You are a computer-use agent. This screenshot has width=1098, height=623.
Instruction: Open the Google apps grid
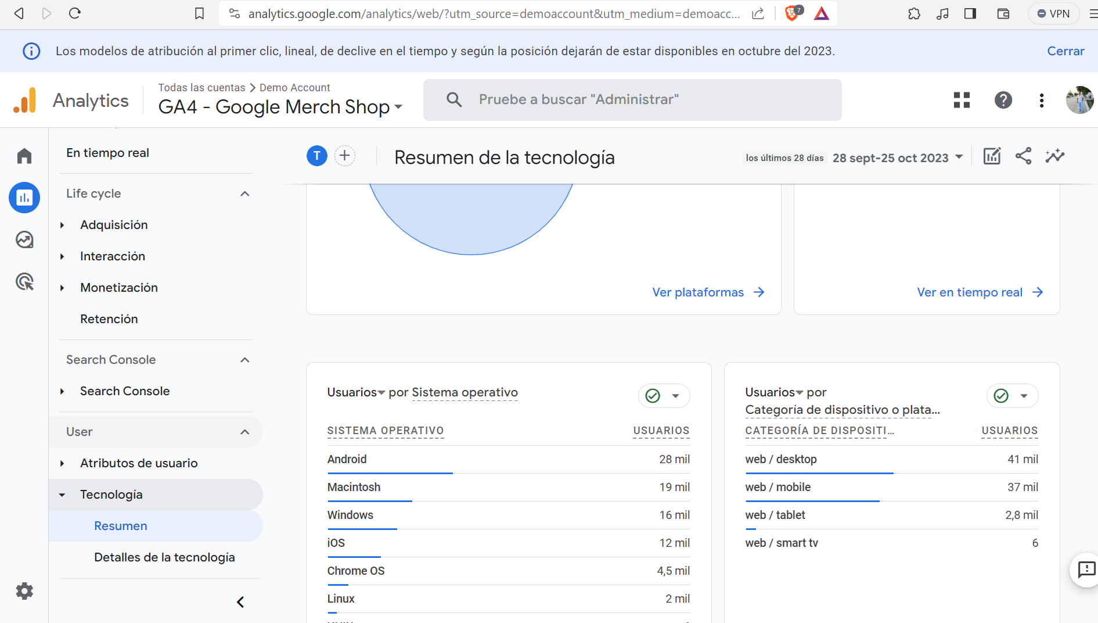tap(962, 100)
